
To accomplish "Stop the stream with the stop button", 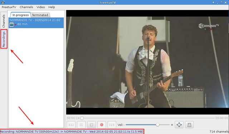I will coord(92,125).
